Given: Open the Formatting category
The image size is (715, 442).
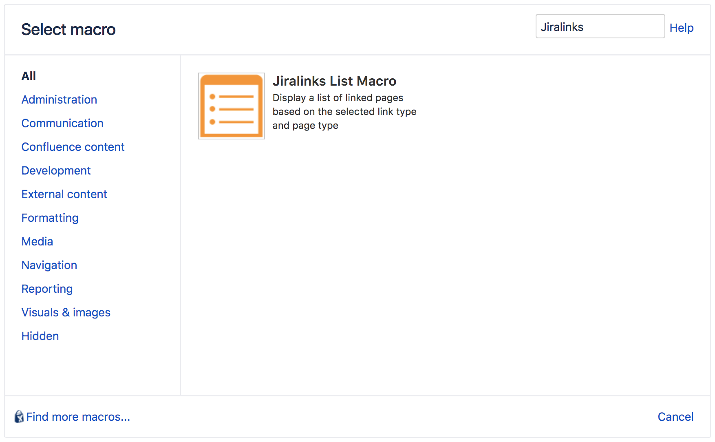Looking at the screenshot, I should click(50, 218).
